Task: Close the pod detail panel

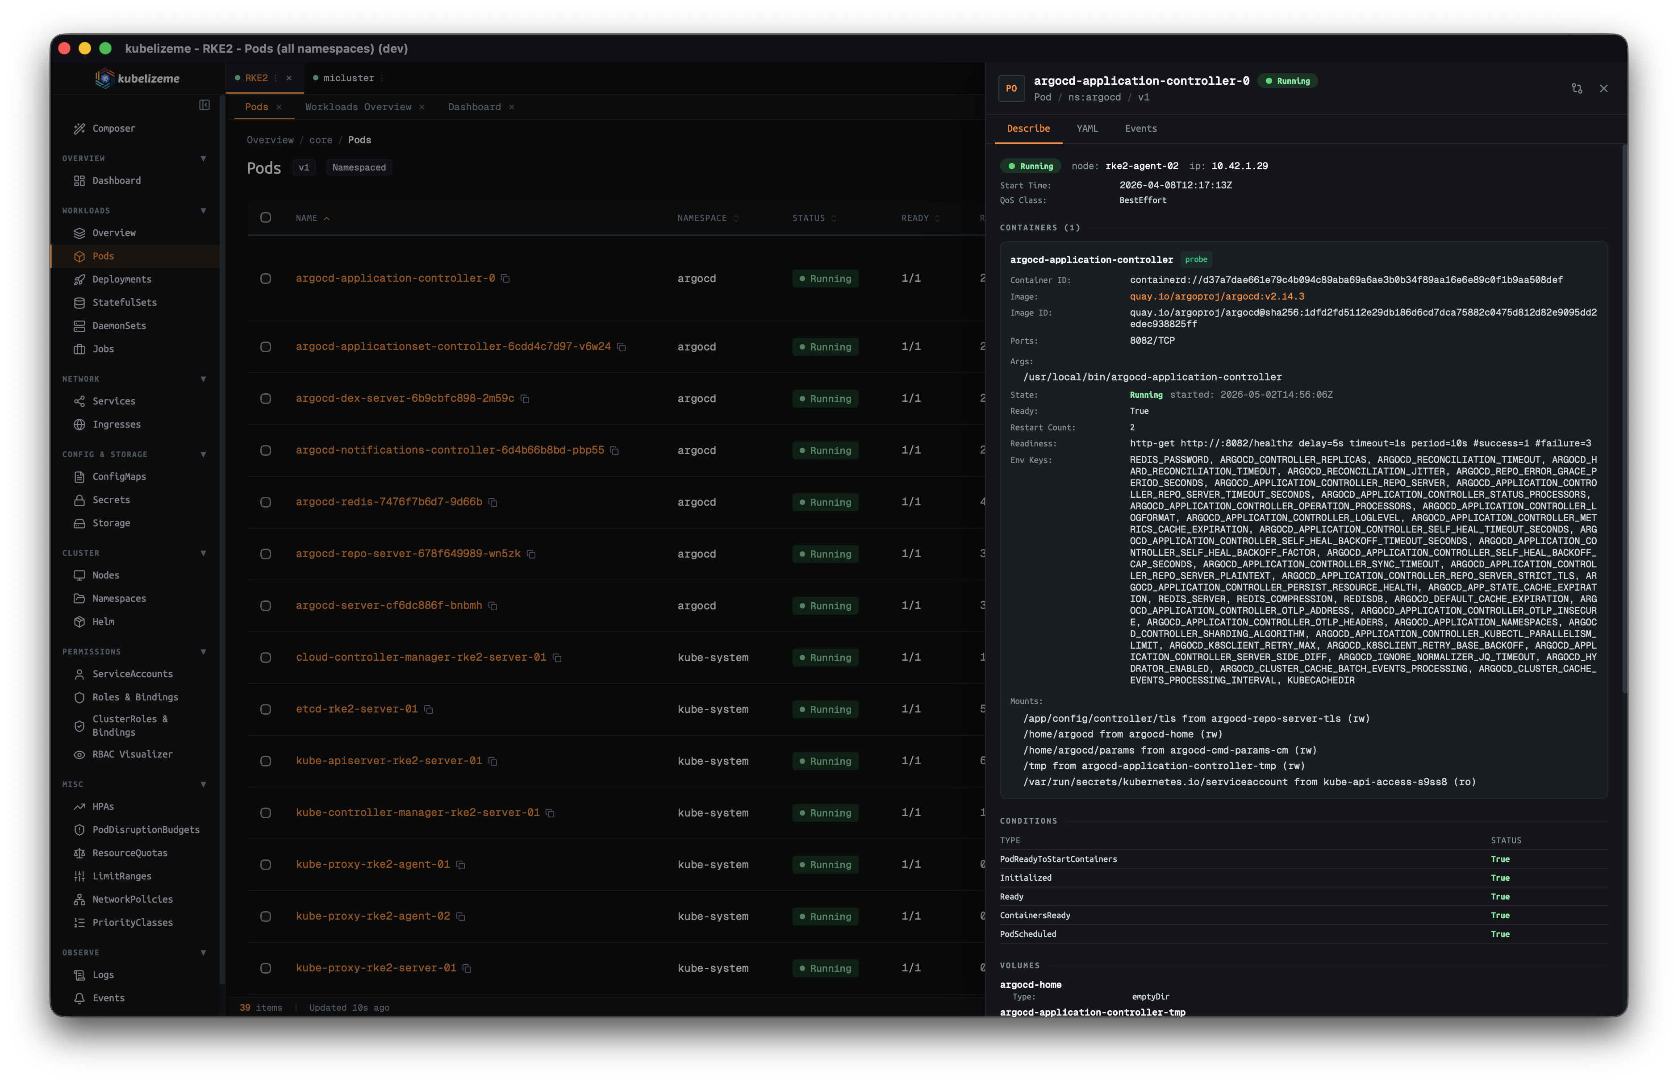Action: 1603,88
